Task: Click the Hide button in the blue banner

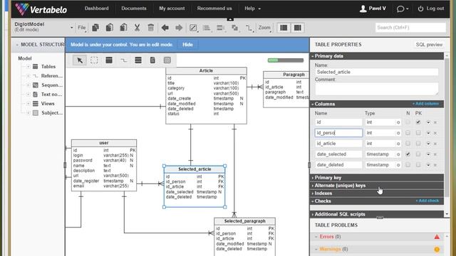Action: tap(187, 44)
